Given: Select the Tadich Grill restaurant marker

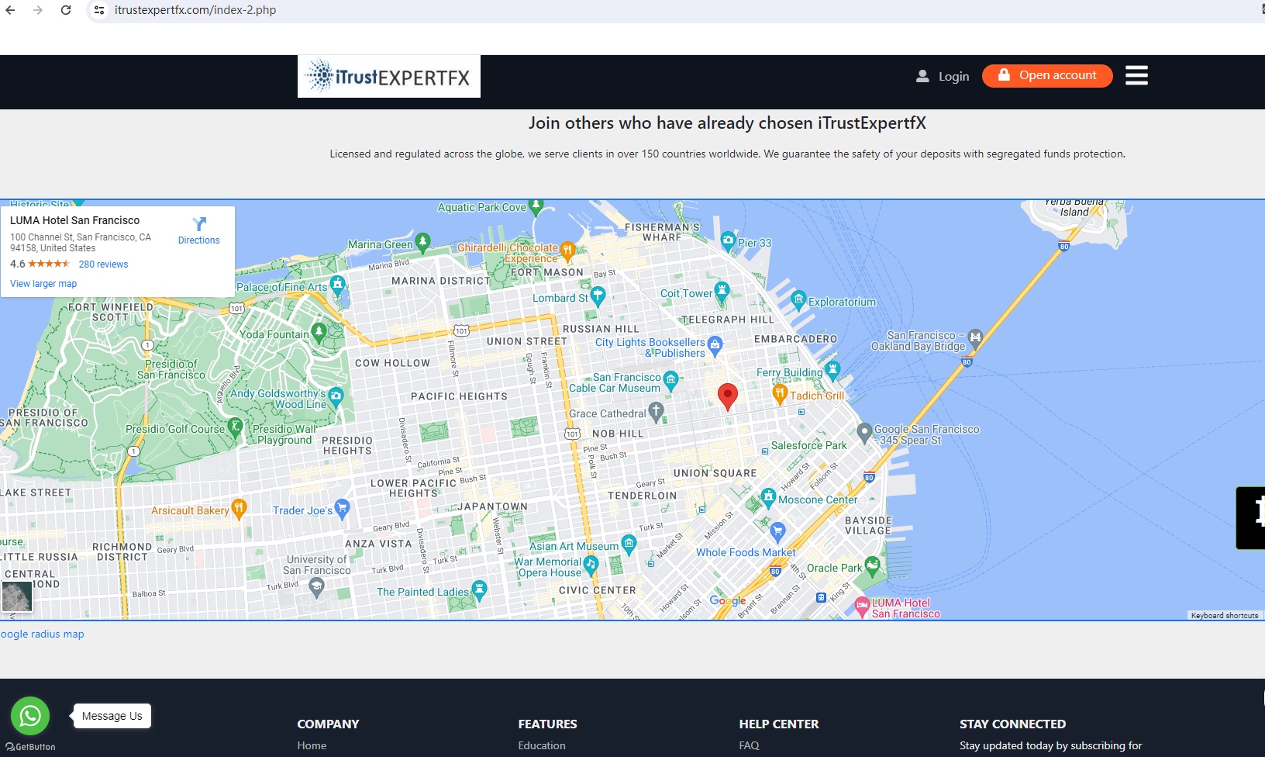Looking at the screenshot, I should (x=780, y=394).
